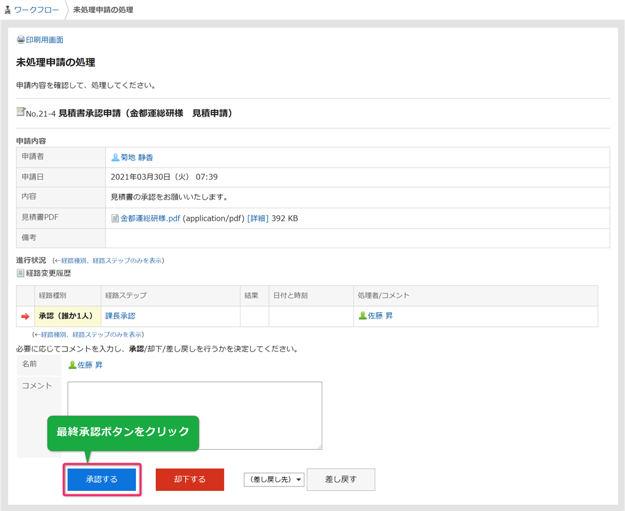Click the request document icon beside No.21-4
The image size is (625, 511).
point(21,112)
